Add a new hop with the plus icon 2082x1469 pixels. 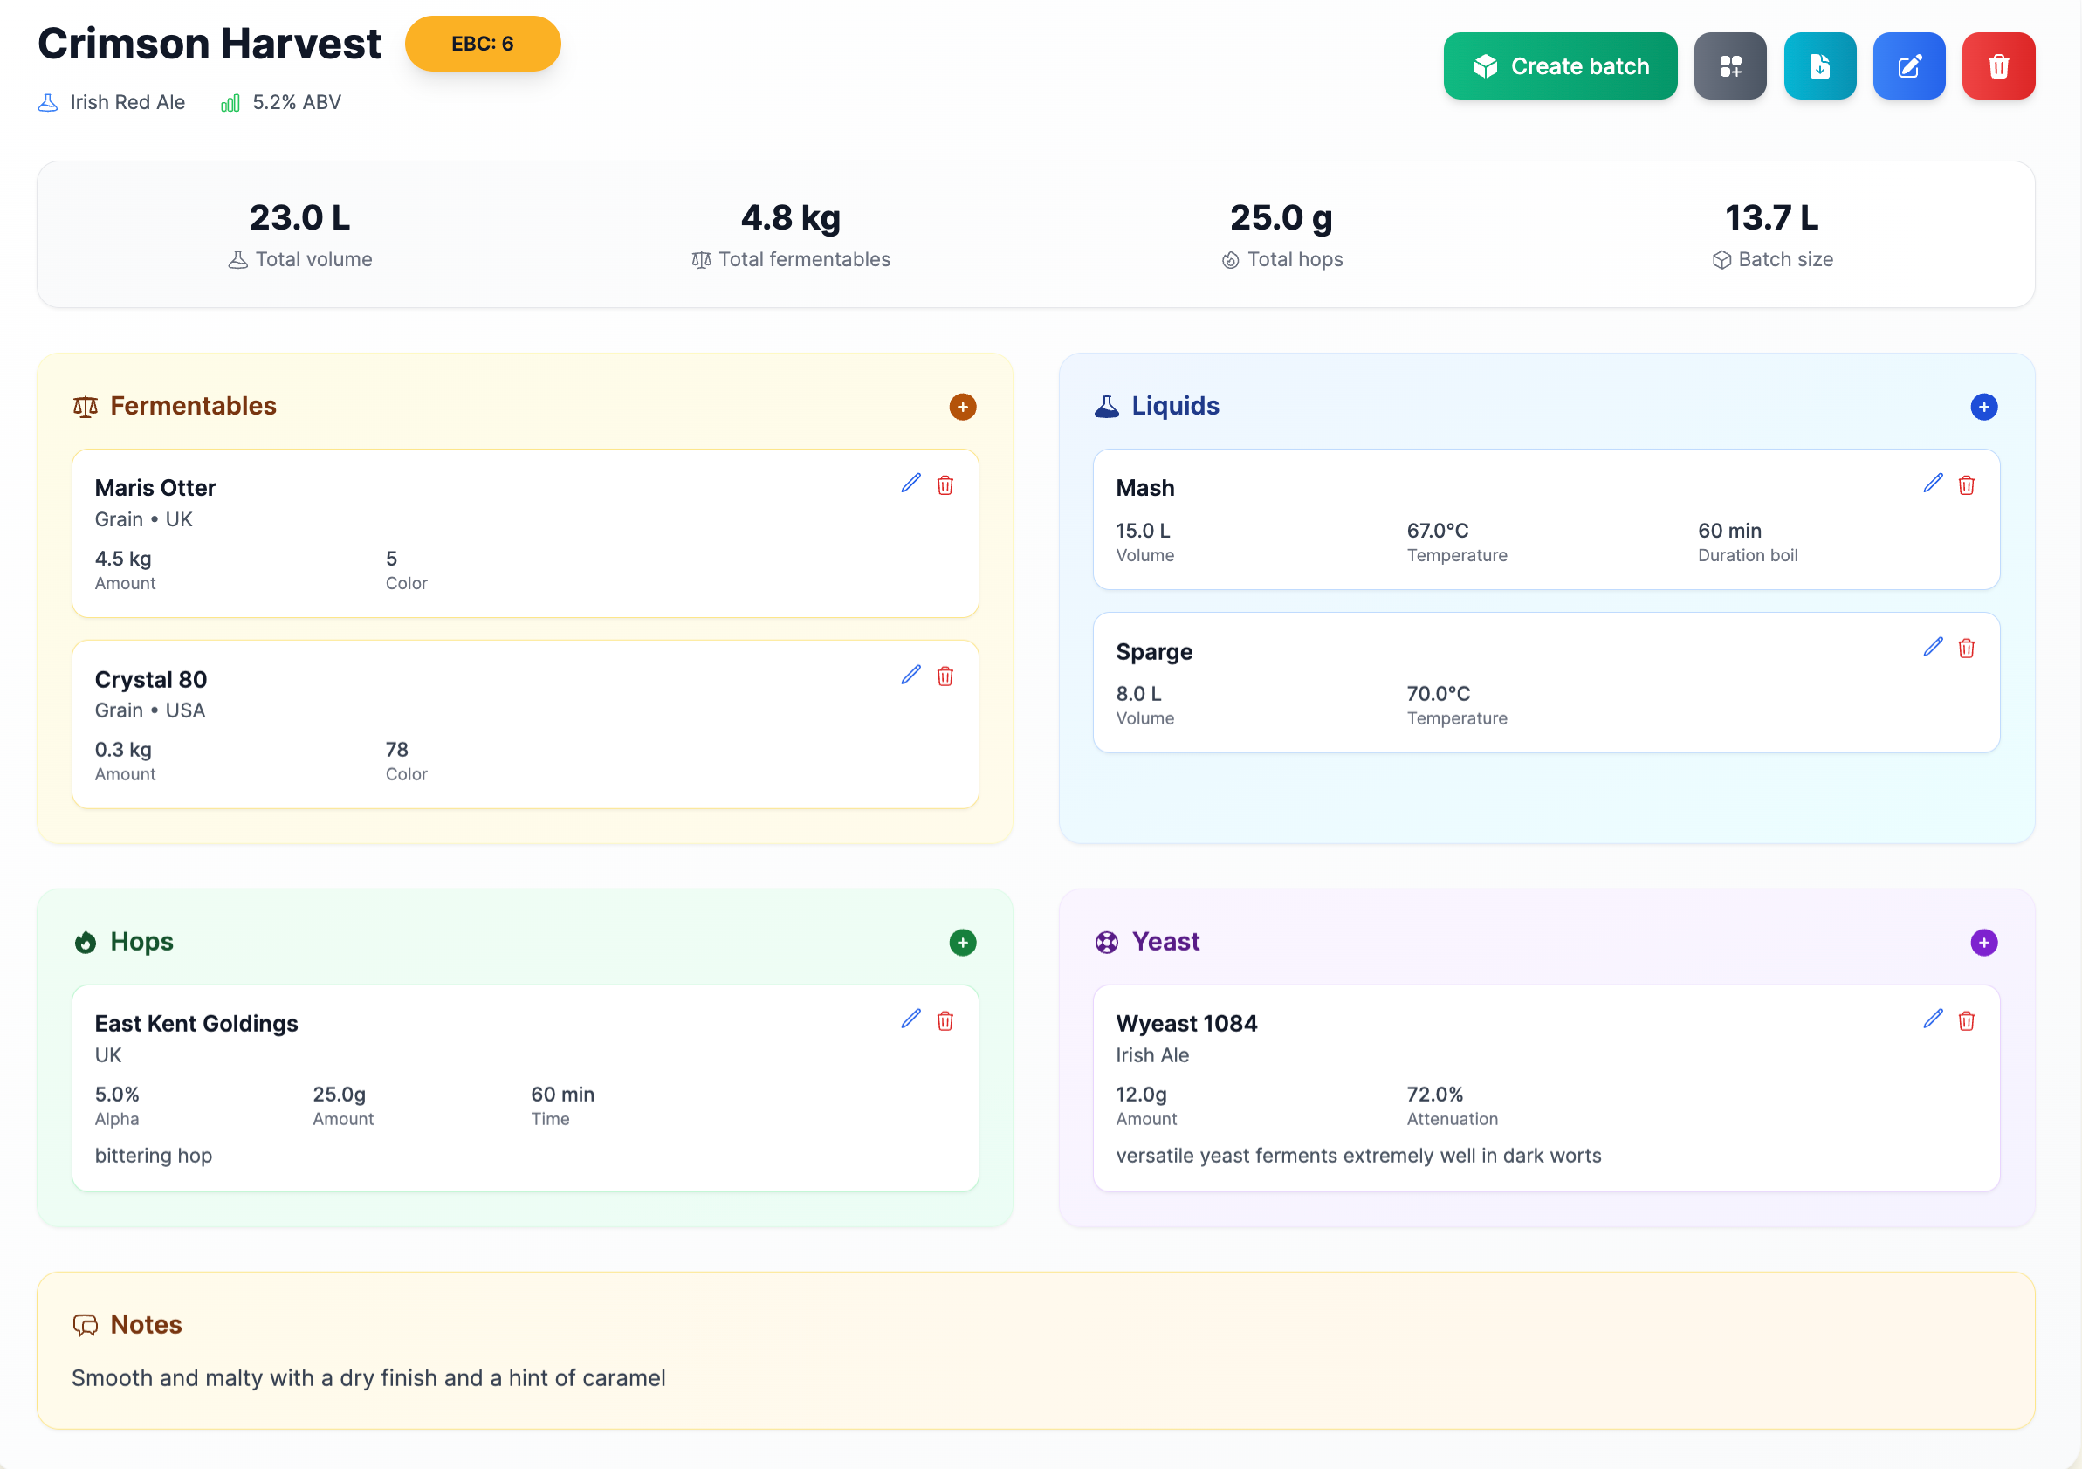pyautogui.click(x=962, y=942)
